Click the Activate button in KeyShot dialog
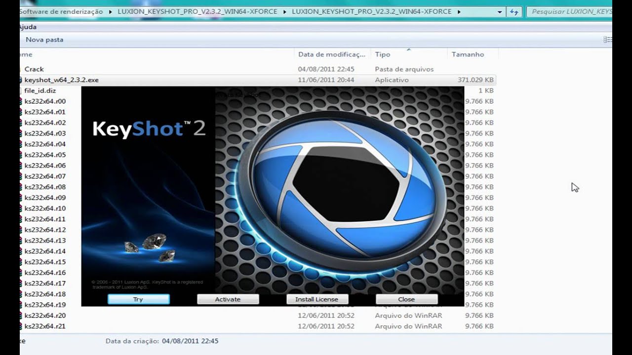 [x=228, y=299]
